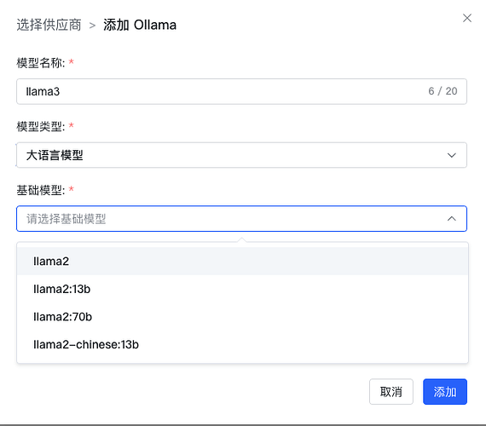Click the 基础模型 field label
Viewport: 486px width, 426px height.
41,190
